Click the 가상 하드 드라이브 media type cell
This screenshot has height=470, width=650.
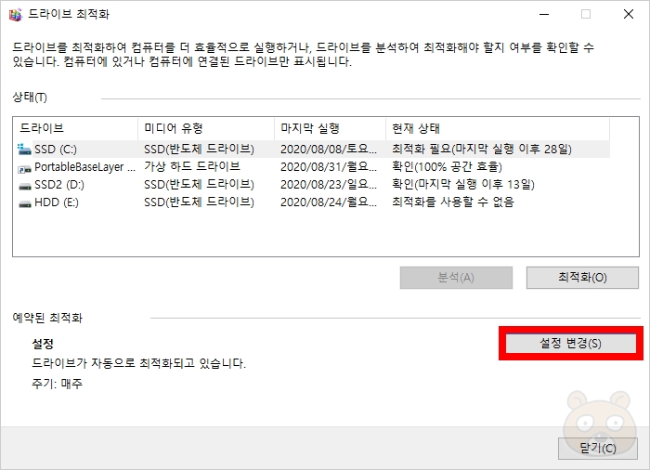192,166
